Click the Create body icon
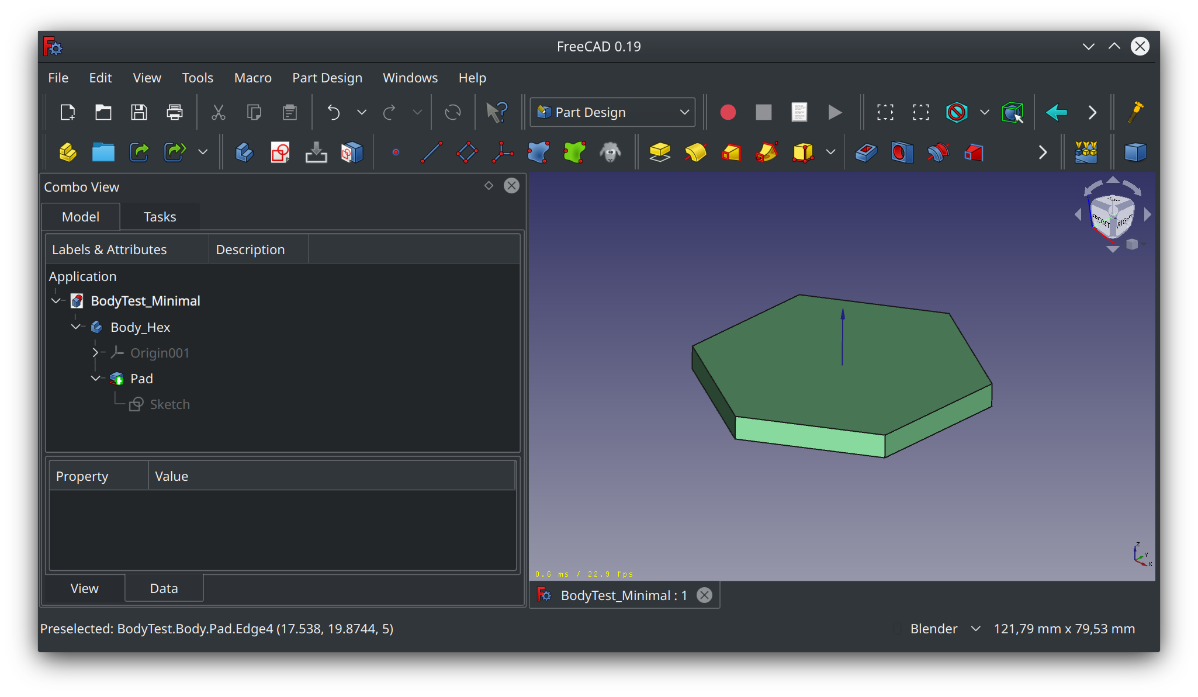Viewport: 1198px width, 697px height. point(244,152)
